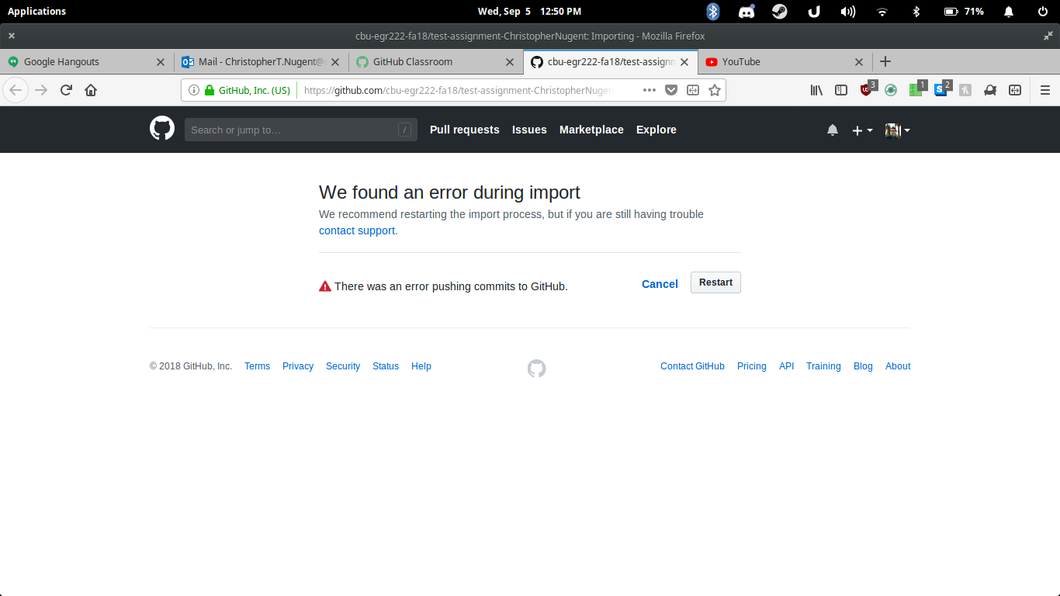Open the blue S extension with badge 2
Screen dimensions: 1060x596
point(942,88)
